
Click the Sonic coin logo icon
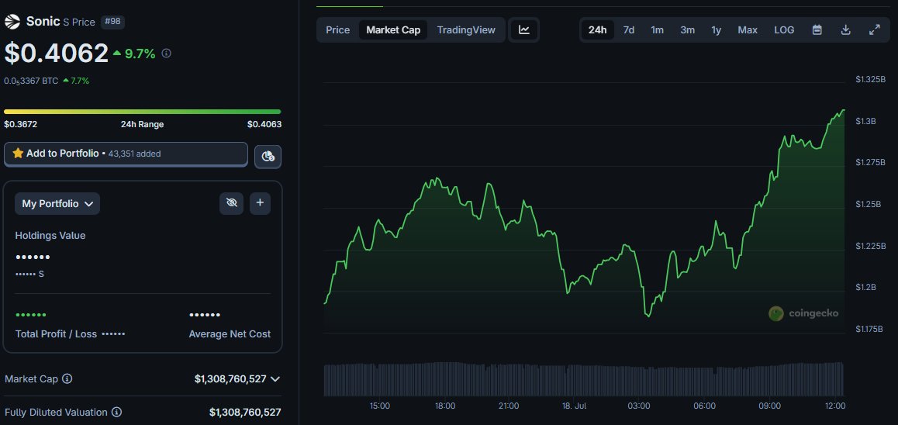pyautogui.click(x=12, y=22)
